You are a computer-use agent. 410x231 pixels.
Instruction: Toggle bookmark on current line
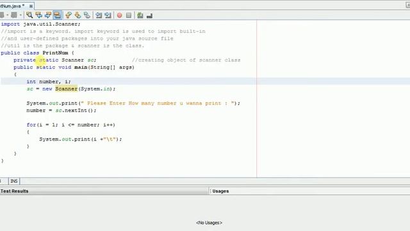pos(87,15)
